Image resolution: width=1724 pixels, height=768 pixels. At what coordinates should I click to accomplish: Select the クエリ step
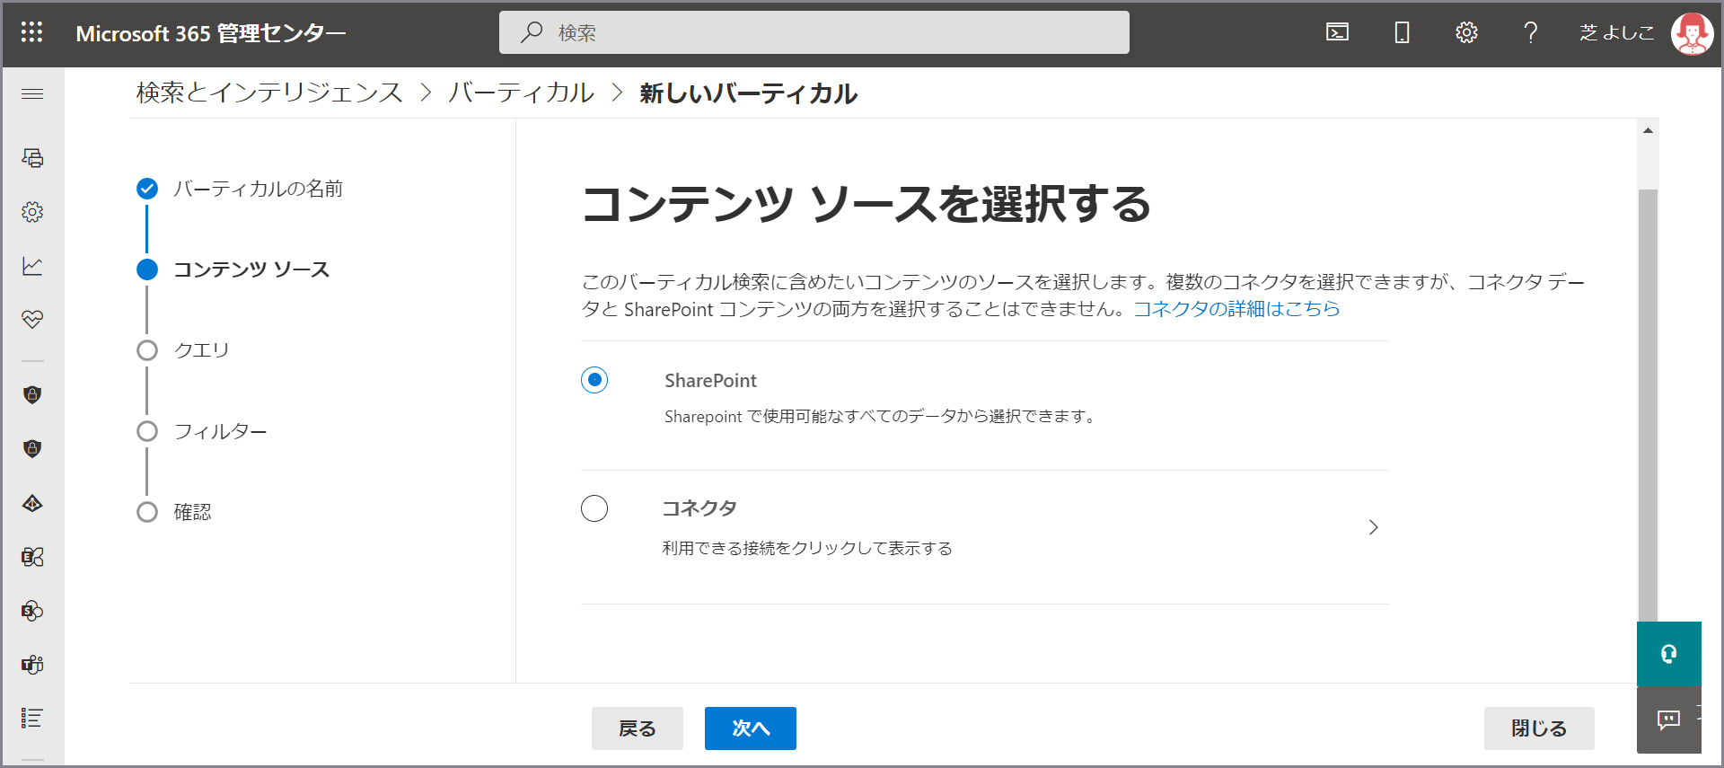tap(201, 350)
